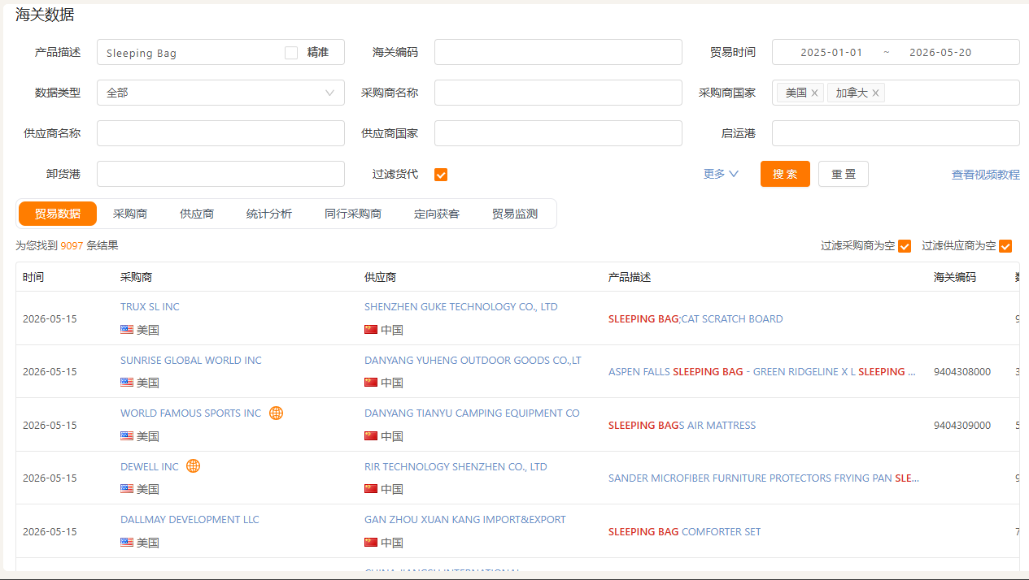Open the 定向获客 tab
This screenshot has width=1029, height=580.
coord(437,214)
